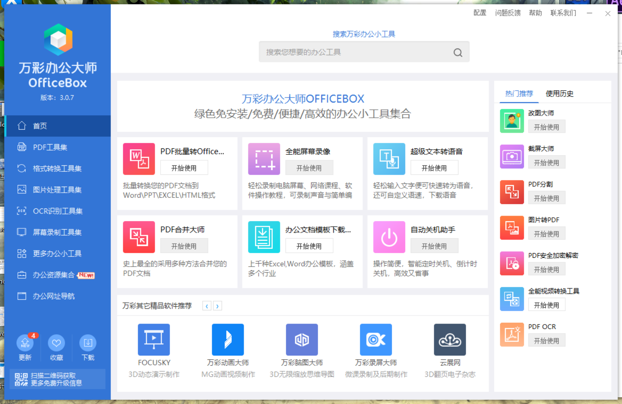Click 开始使用 for PDF OCR
The height and width of the screenshot is (404, 622).
pyautogui.click(x=547, y=341)
